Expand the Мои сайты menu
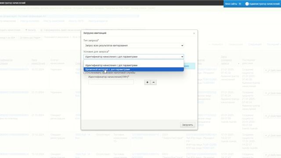 [x=233, y=4]
